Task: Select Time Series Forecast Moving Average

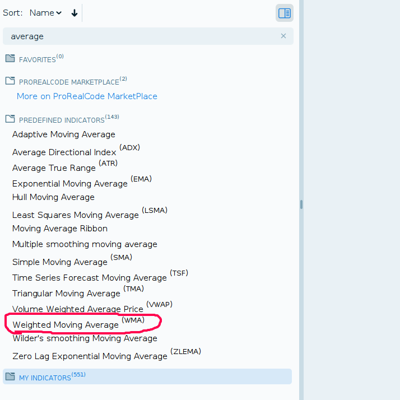Action: click(x=100, y=276)
